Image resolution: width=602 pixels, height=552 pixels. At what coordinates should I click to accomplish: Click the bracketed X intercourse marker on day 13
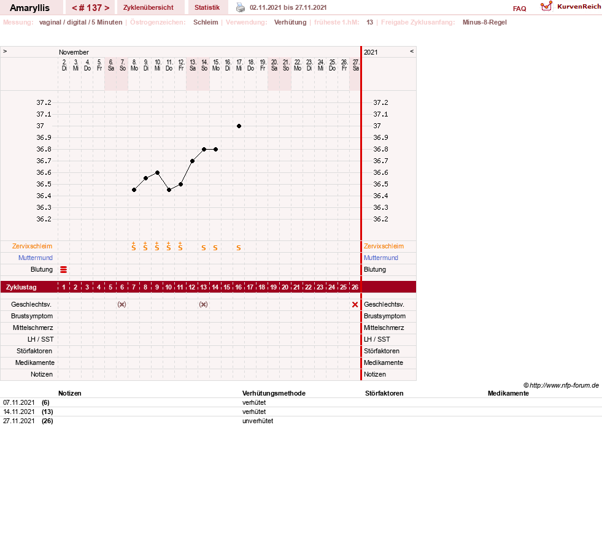coord(204,305)
